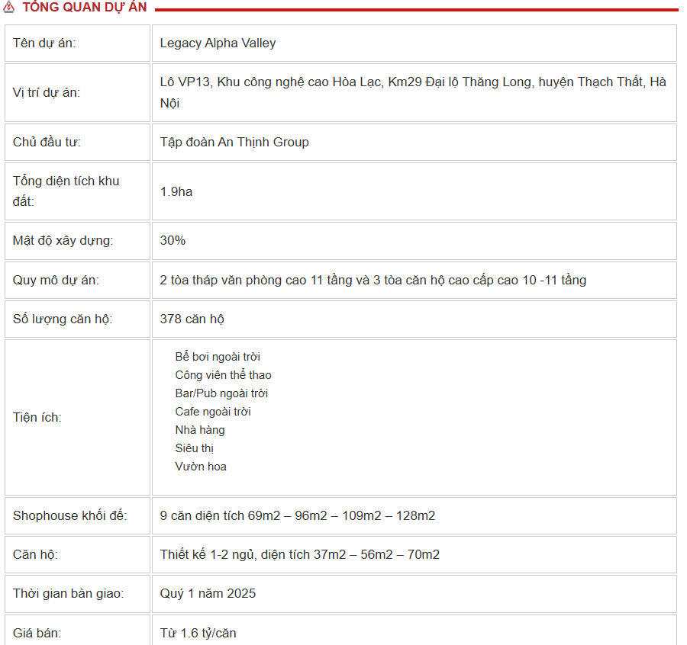Select the amenity "Bể bơi ngoài trời"
This screenshot has height=645, width=687.
click(218, 357)
